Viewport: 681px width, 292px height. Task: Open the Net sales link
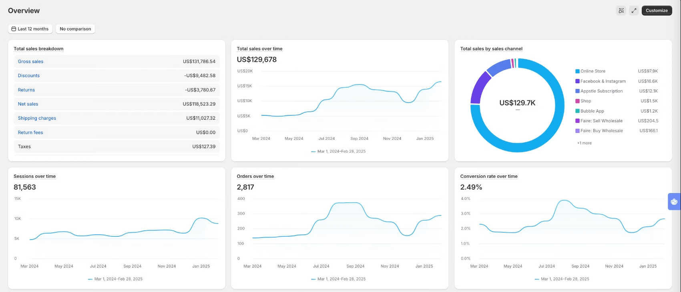pos(28,104)
